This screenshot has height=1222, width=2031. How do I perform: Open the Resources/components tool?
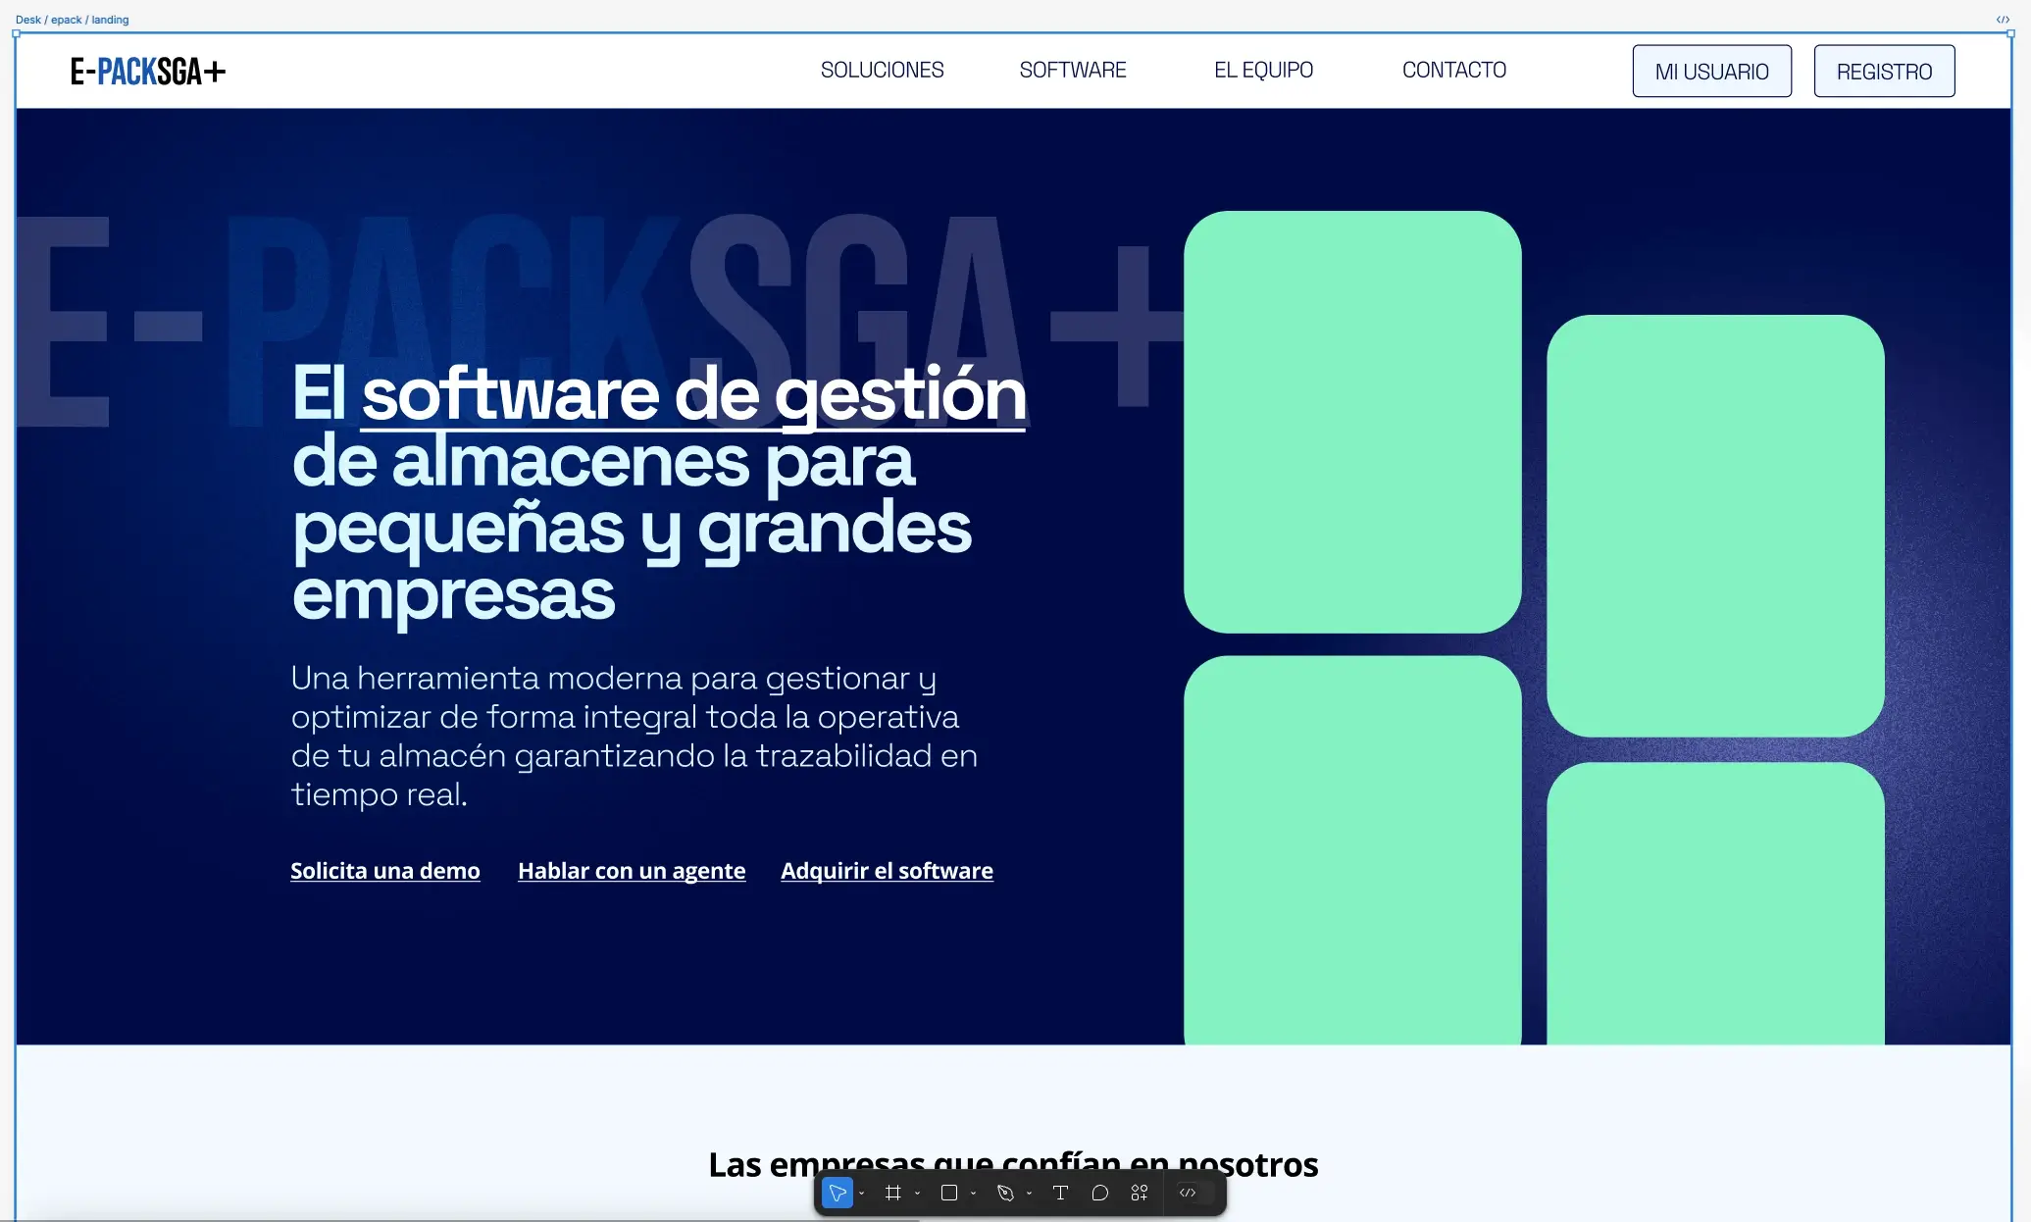(x=1139, y=1193)
